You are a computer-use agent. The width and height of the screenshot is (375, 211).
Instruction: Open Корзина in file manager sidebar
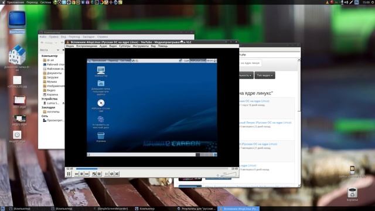tap(50, 95)
